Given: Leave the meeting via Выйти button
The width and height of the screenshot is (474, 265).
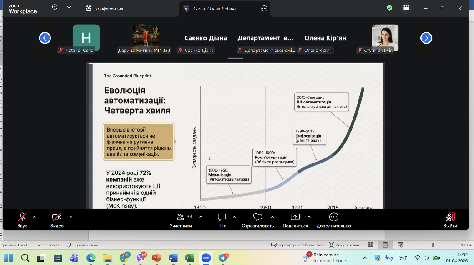Looking at the screenshot, I should (450, 218).
